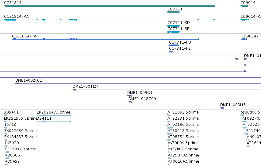Click the EK202847.5prime EST label
Image resolution: width=261 pixels, height=166 pixels.
pos(53,112)
